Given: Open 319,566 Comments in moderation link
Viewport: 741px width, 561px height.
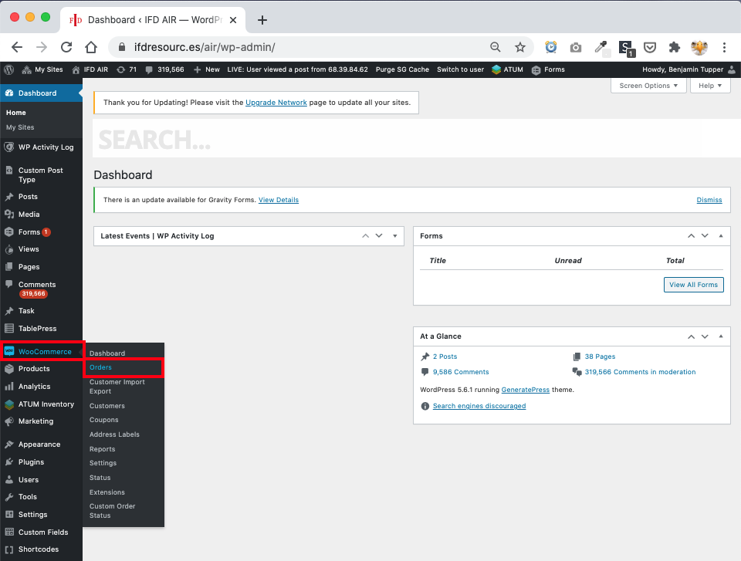Looking at the screenshot, I should [x=640, y=372].
